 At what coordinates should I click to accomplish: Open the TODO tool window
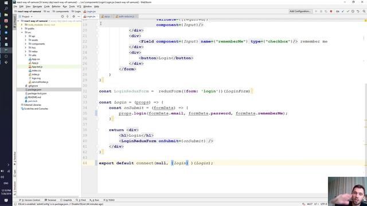[x=109, y=200]
